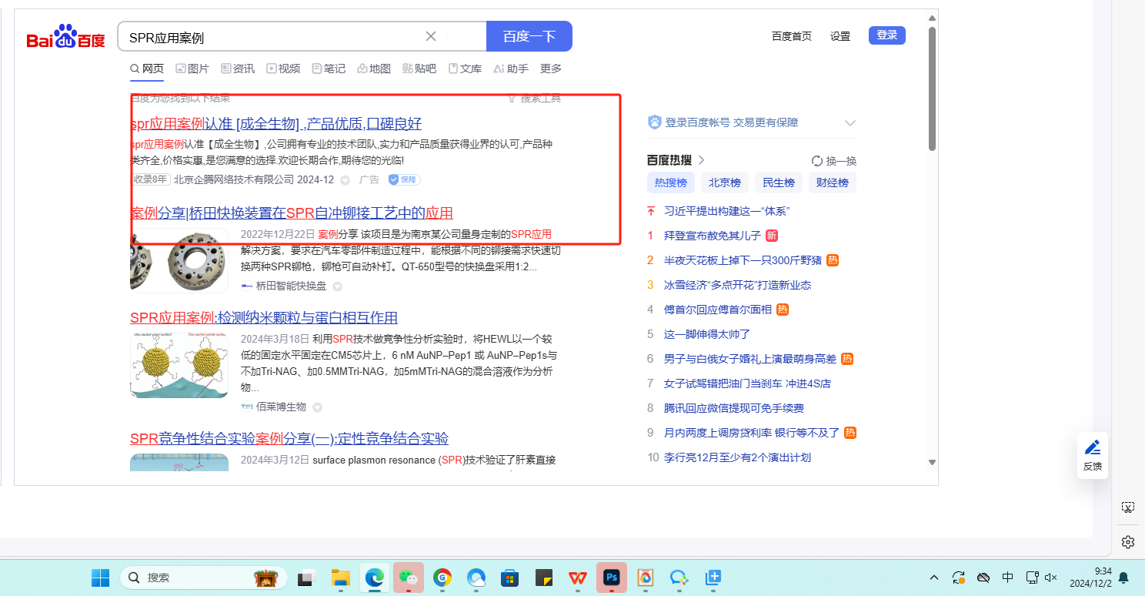This screenshot has width=1145, height=596.
Task: Open the 反馈 feedback pencil icon
Action: point(1092,448)
